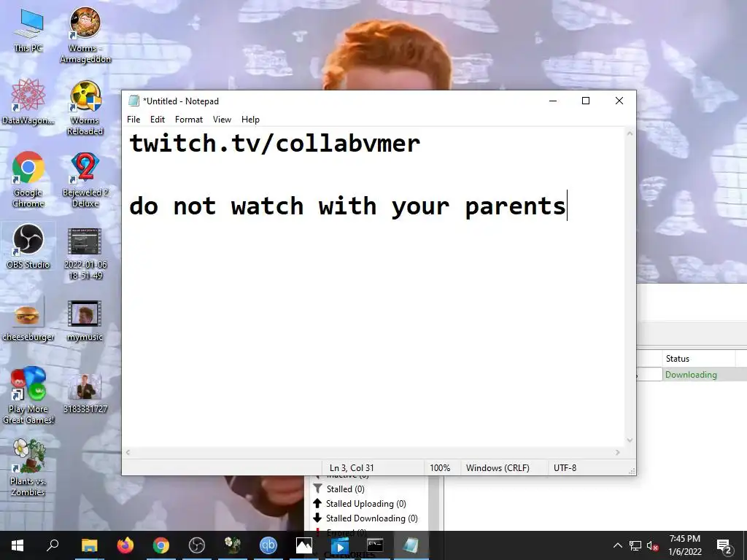Maximize the Notepad window
747x560 pixels.
pyautogui.click(x=586, y=101)
